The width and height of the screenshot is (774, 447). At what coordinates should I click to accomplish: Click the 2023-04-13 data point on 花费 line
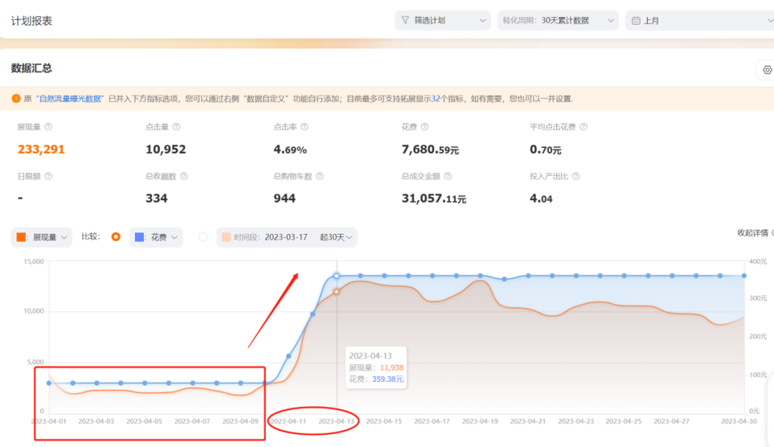point(337,276)
